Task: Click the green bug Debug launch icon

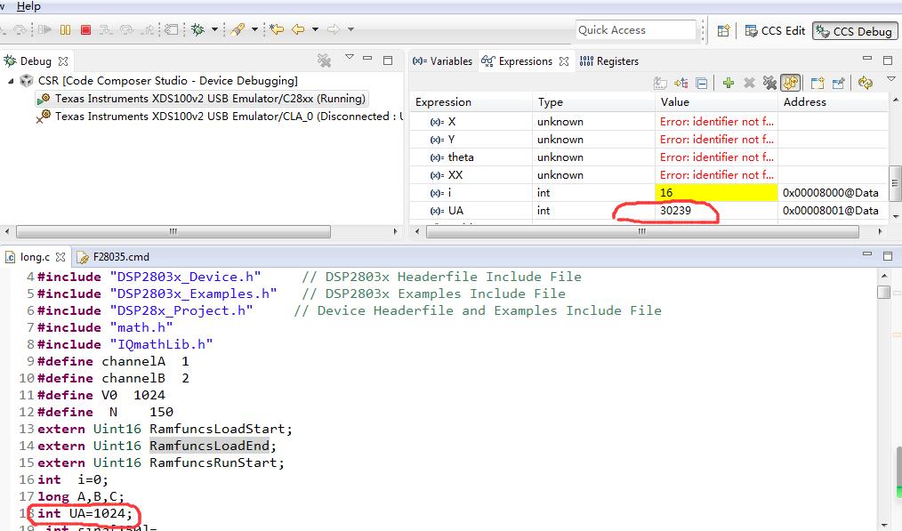Action: click(197, 29)
